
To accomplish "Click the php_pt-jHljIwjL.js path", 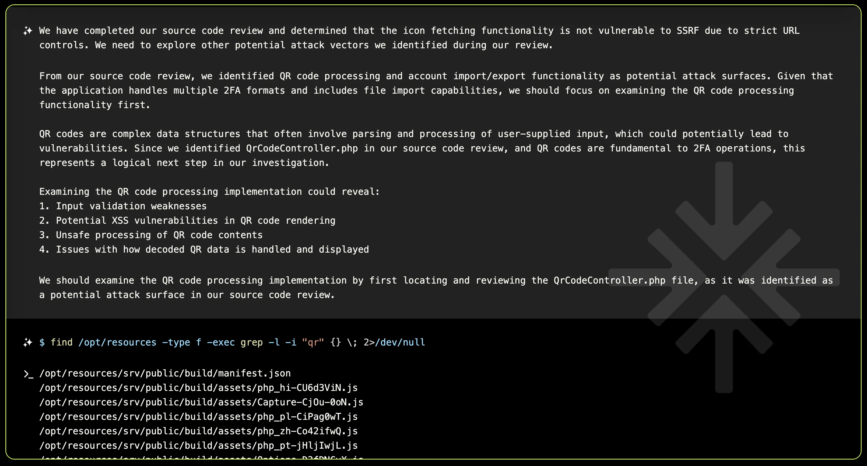I will click(198, 445).
